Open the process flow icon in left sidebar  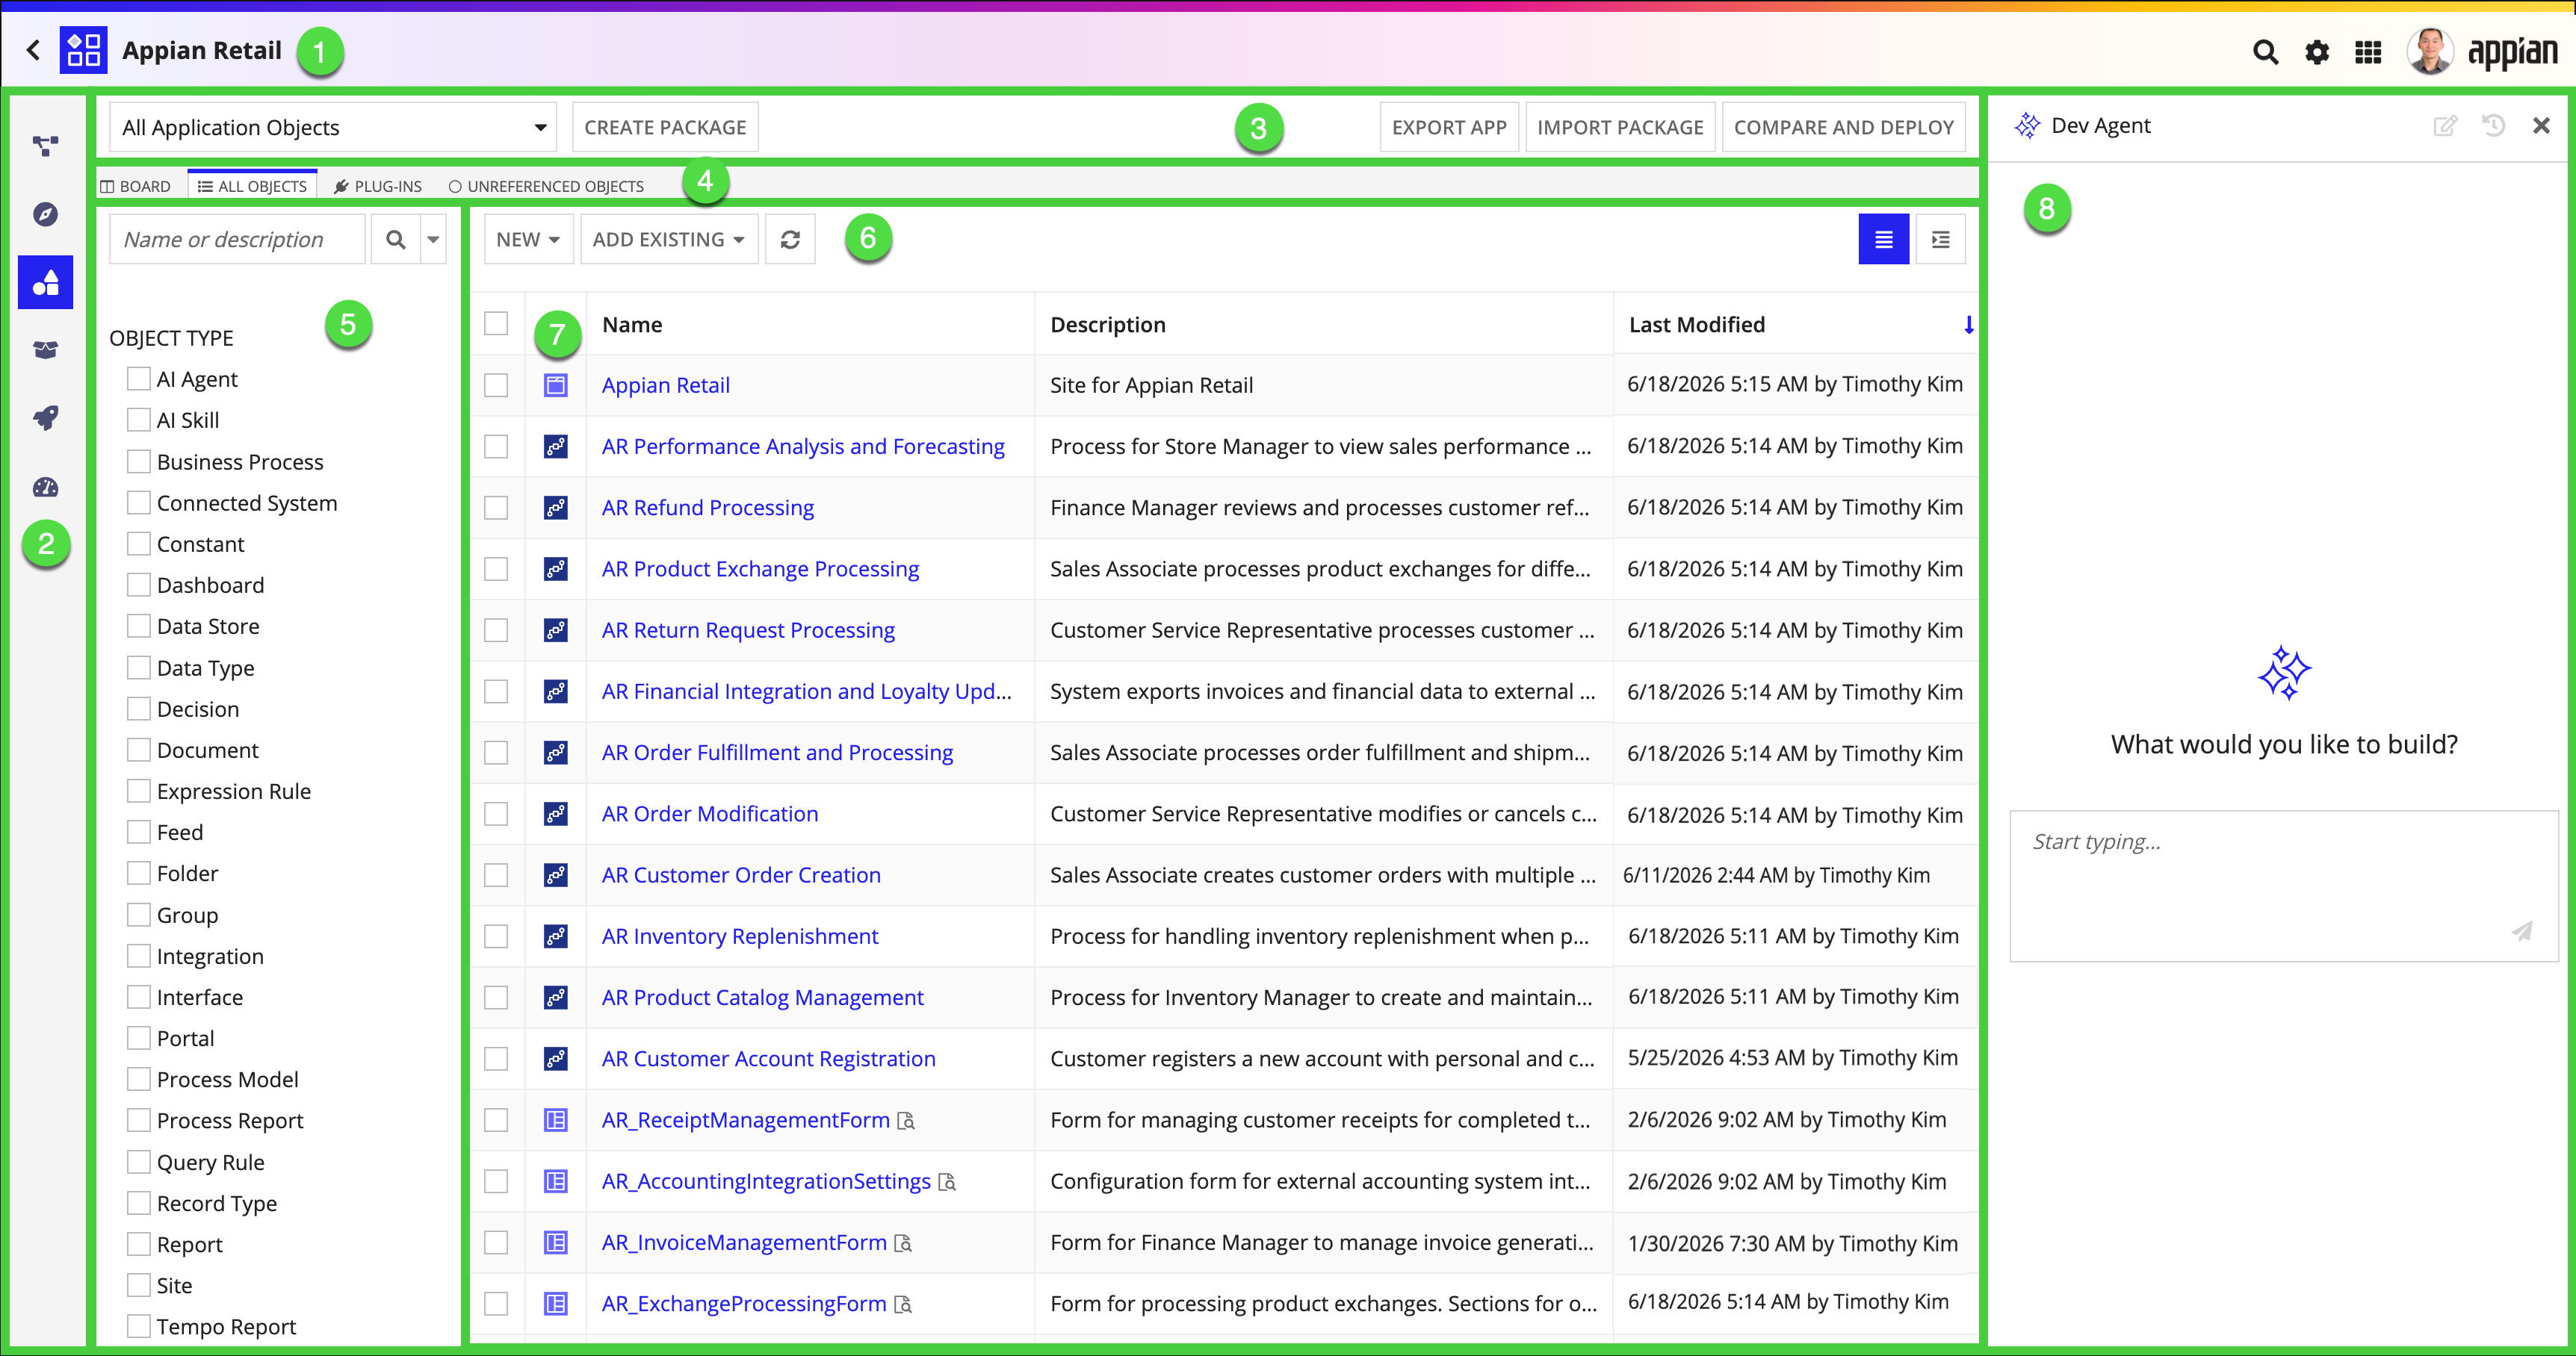[x=46, y=146]
